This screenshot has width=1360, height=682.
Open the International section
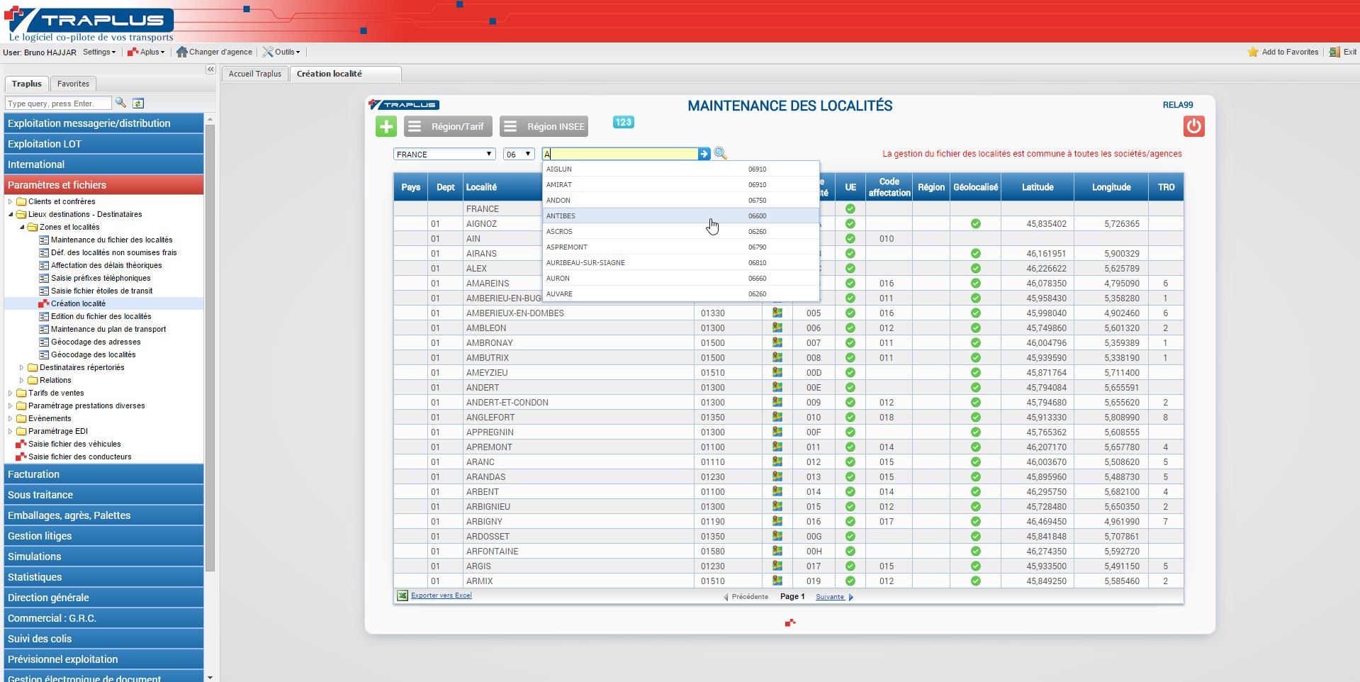click(104, 164)
